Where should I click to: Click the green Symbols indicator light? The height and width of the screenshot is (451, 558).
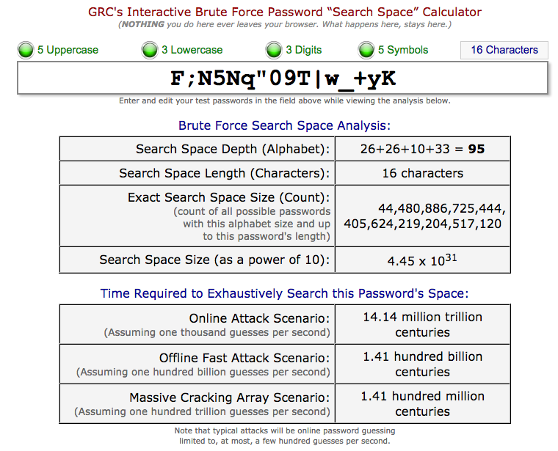pyautogui.click(x=366, y=50)
